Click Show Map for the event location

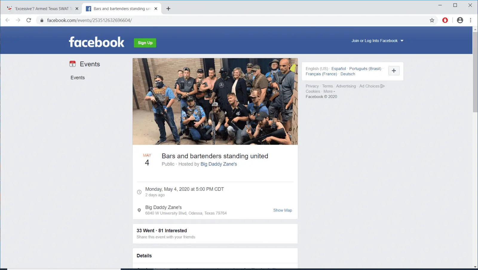[282, 210]
